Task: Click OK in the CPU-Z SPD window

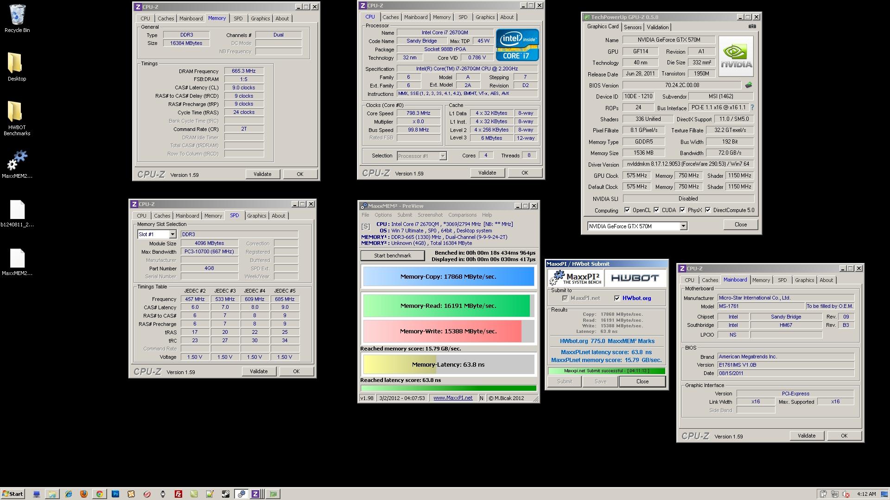Action: (296, 371)
